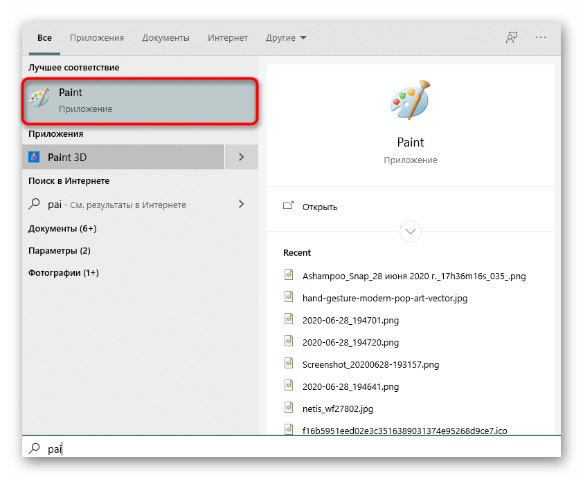Open the three-dots more options menu

[x=541, y=37]
